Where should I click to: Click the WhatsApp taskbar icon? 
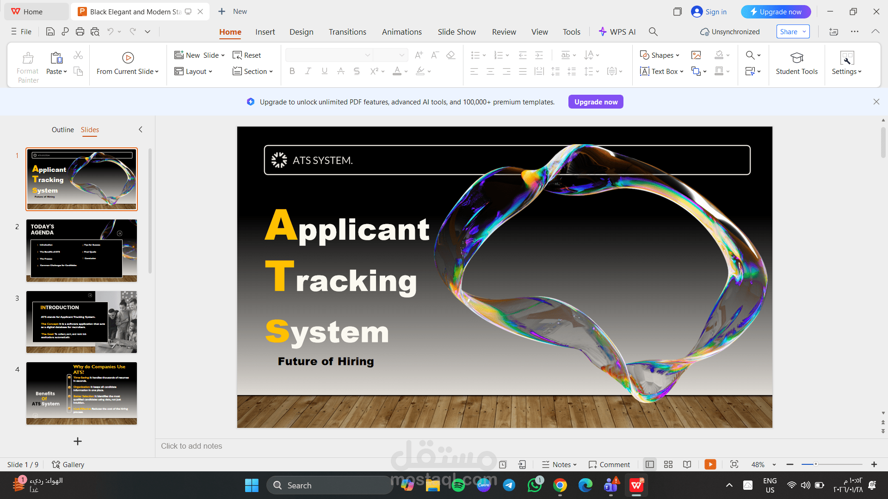[x=535, y=485]
